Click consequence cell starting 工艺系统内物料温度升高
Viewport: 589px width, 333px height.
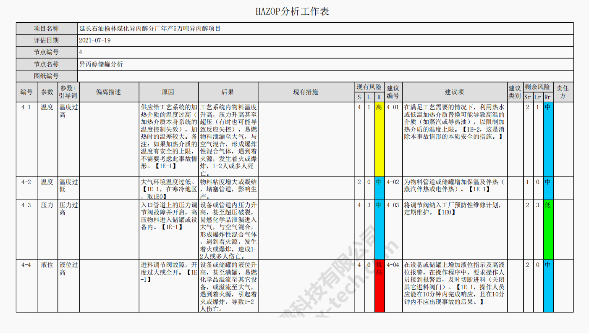[228, 139]
